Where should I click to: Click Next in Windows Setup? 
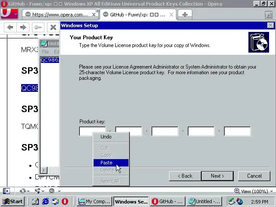click(217, 176)
